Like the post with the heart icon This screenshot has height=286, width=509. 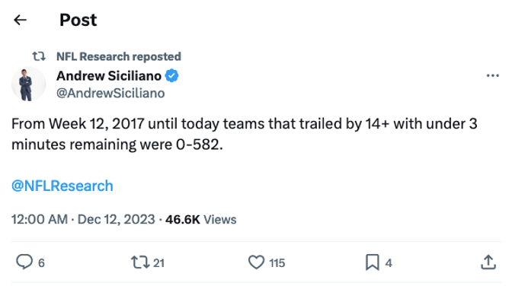(257, 262)
